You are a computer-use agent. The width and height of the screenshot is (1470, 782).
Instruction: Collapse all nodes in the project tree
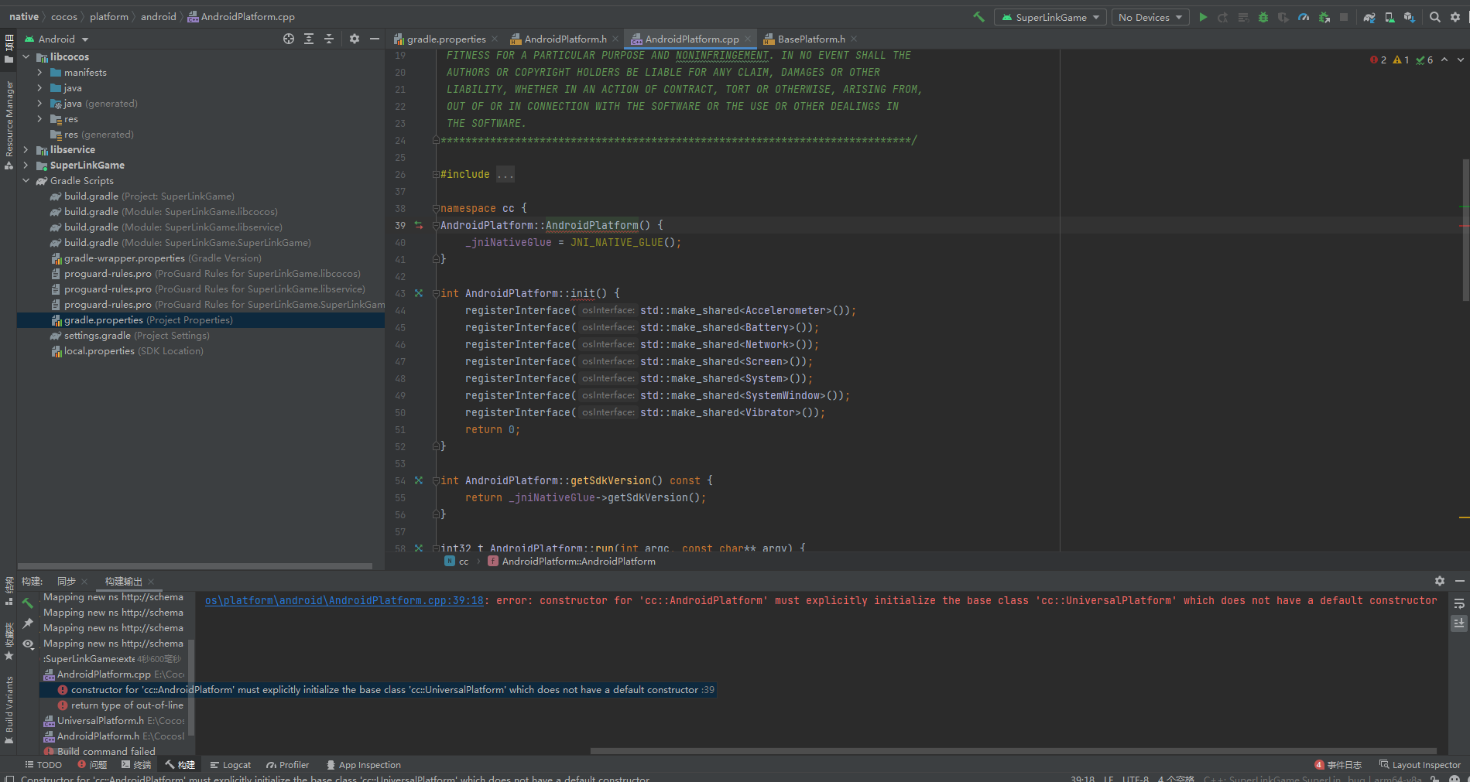[329, 39]
